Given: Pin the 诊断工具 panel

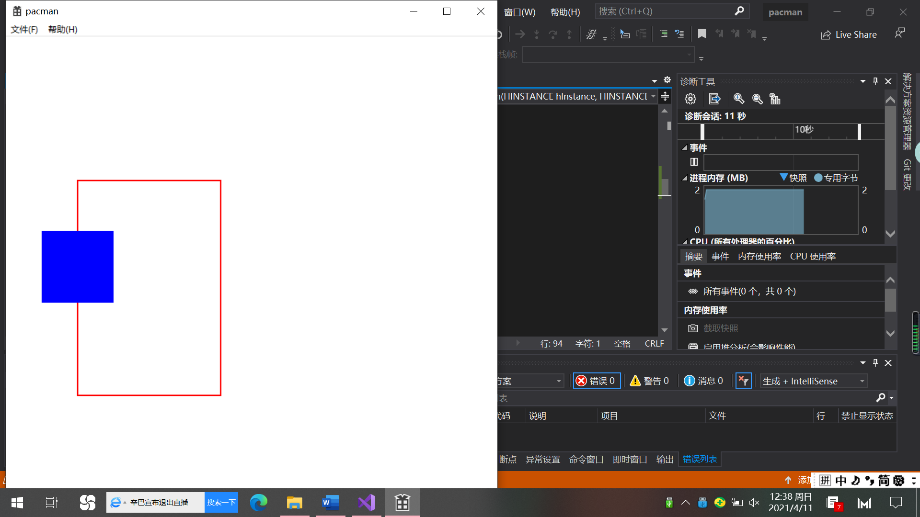Looking at the screenshot, I should (x=875, y=81).
